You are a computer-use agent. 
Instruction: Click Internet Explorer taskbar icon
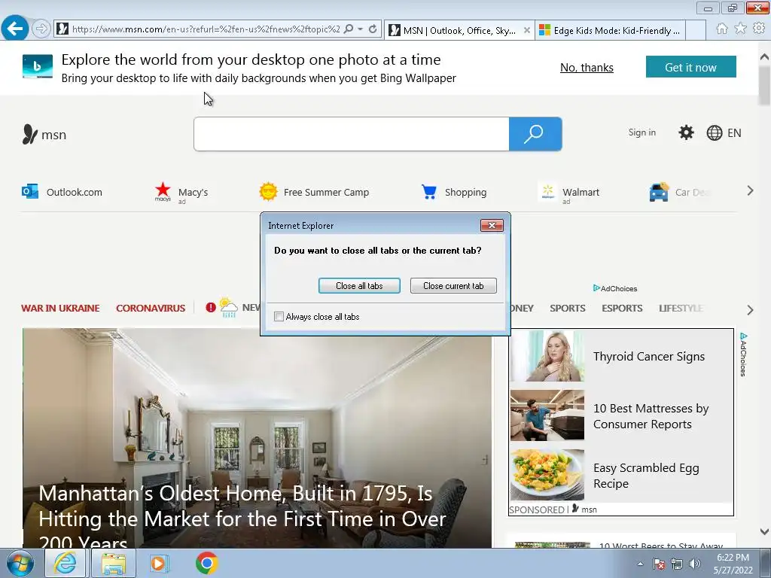(66, 563)
